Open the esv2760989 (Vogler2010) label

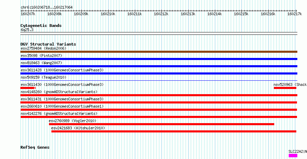[72, 121]
